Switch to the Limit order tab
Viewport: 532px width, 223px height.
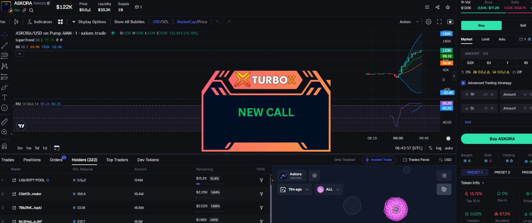tap(485, 39)
